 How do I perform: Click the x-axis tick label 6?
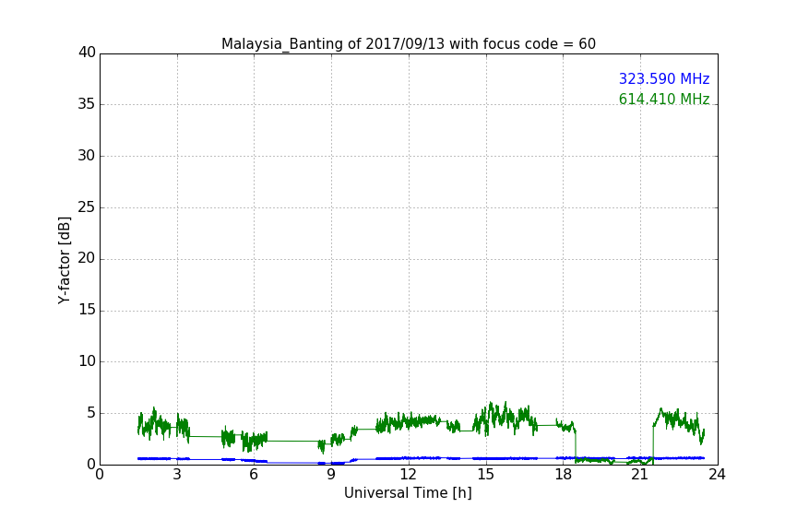254,475
